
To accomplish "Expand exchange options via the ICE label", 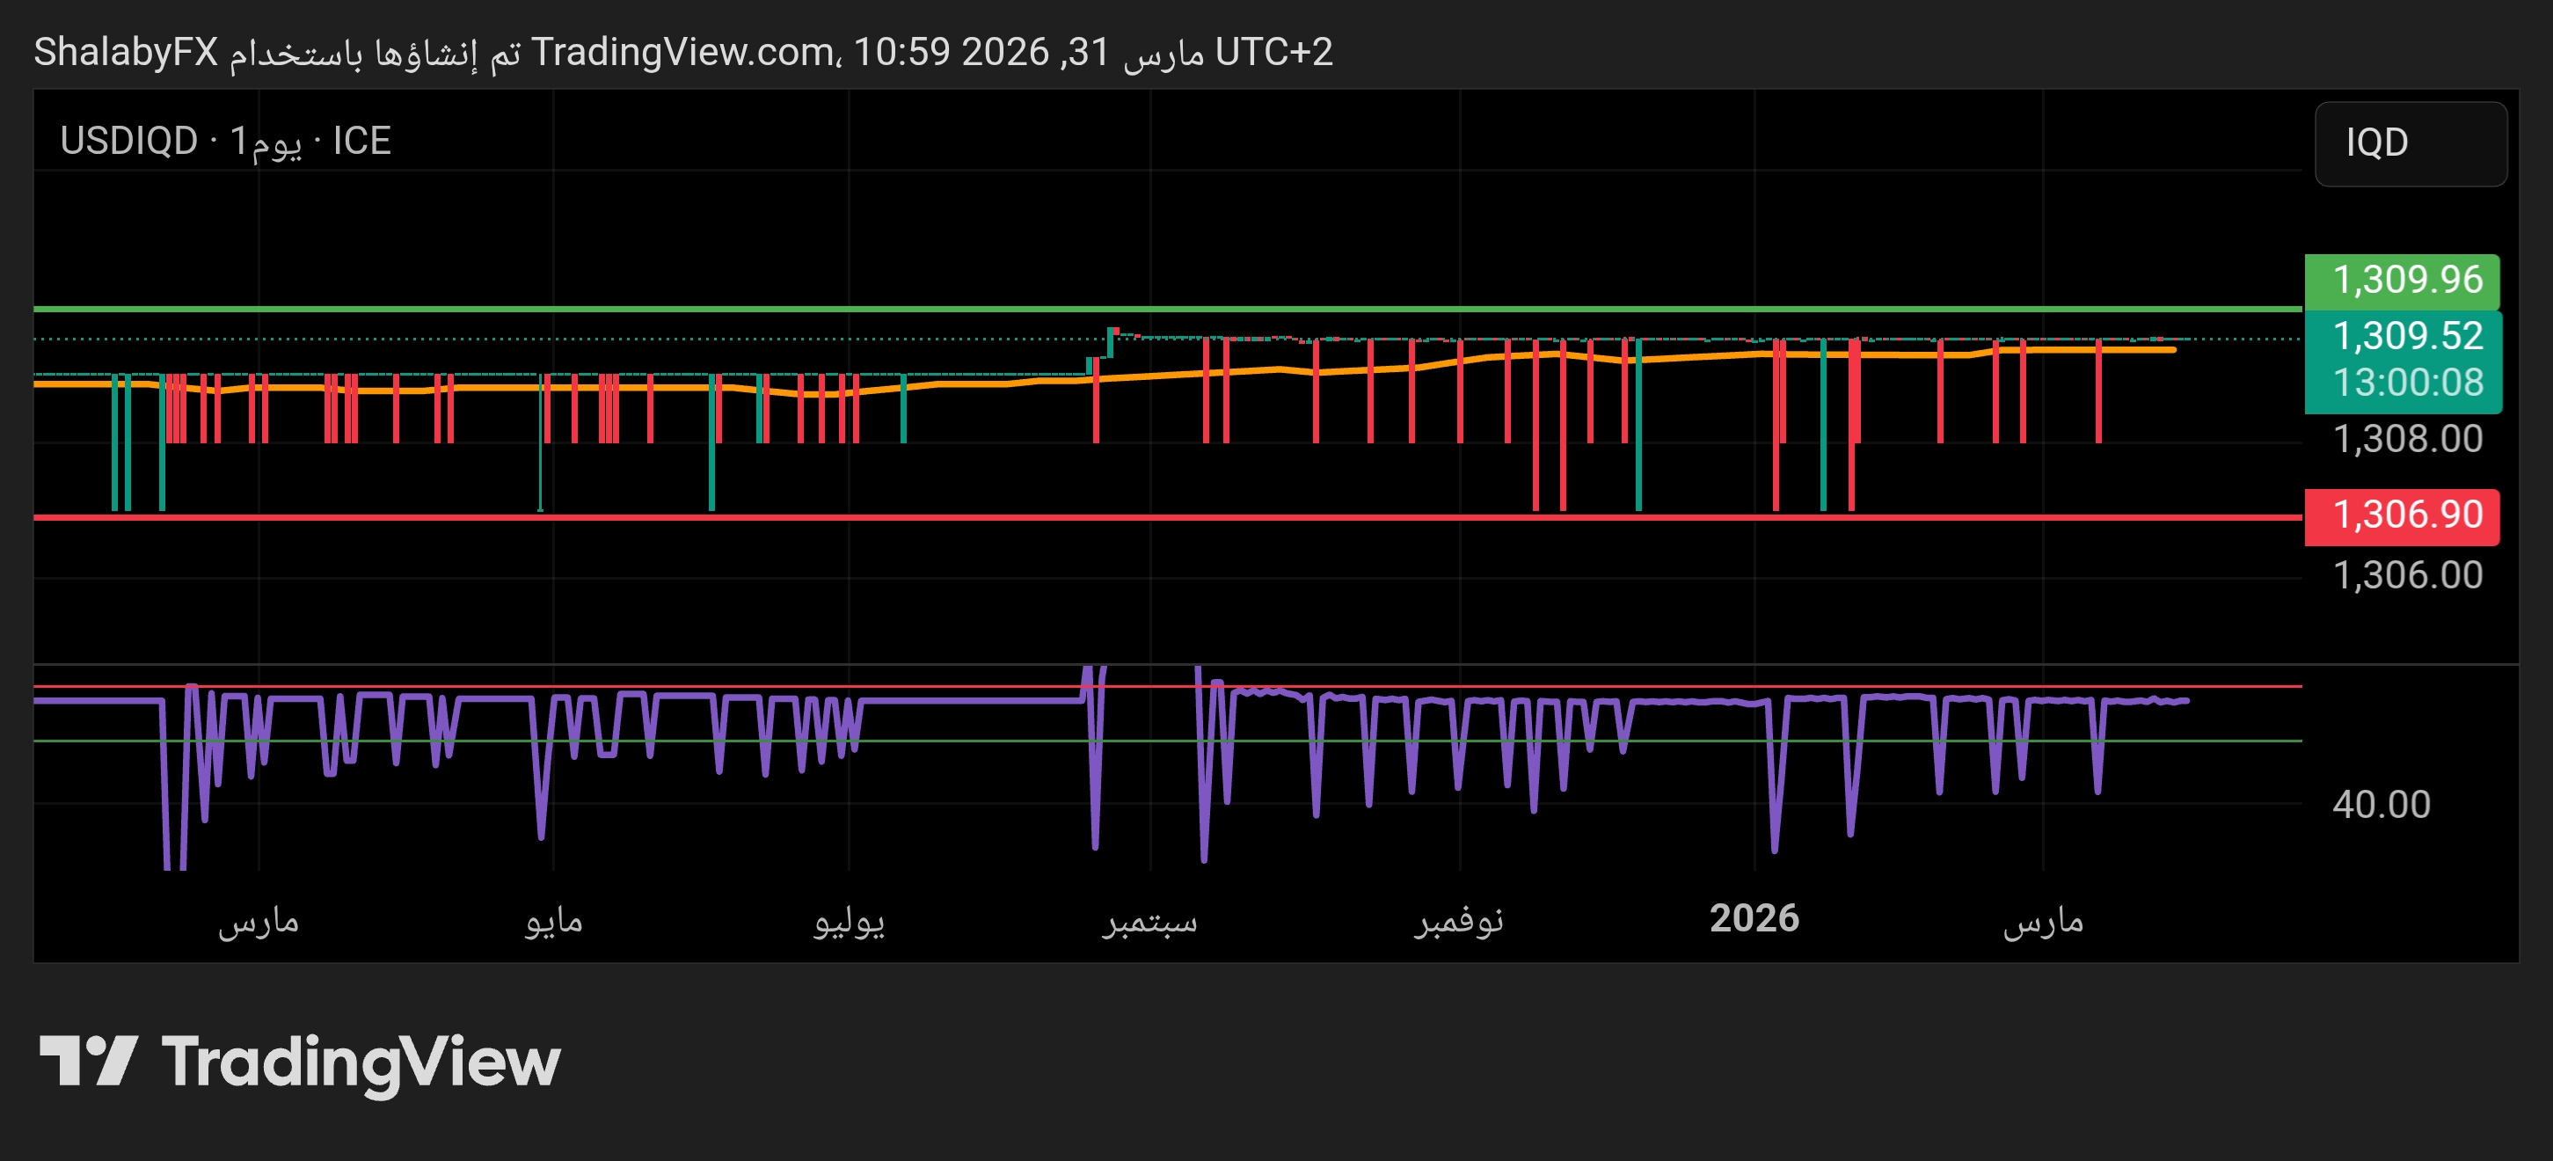I will click(360, 142).
